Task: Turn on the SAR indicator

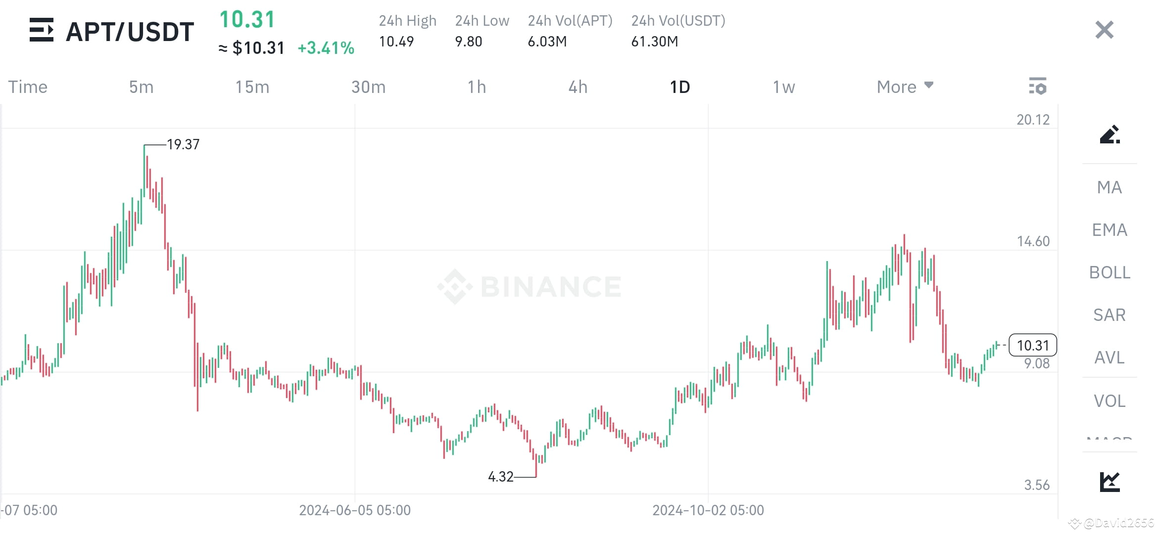Action: (1110, 314)
